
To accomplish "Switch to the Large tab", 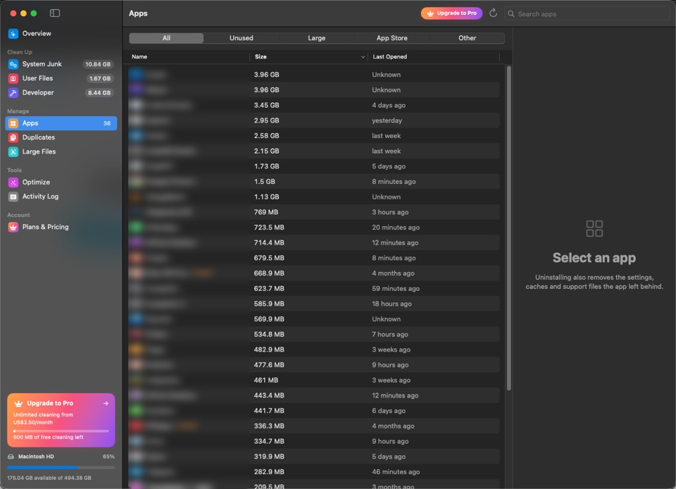I will (x=316, y=38).
